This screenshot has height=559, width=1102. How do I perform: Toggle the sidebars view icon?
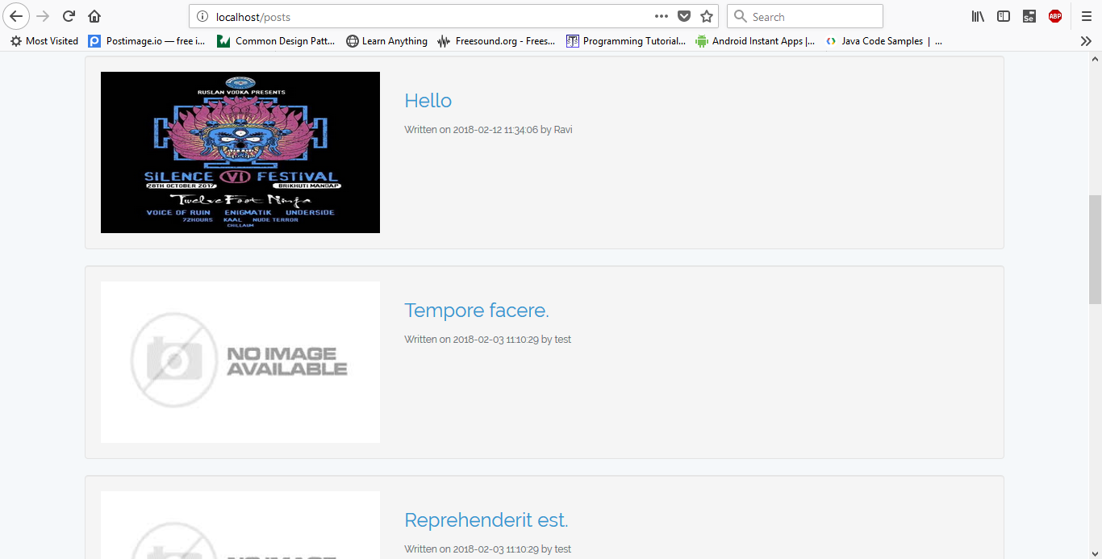tap(1004, 16)
